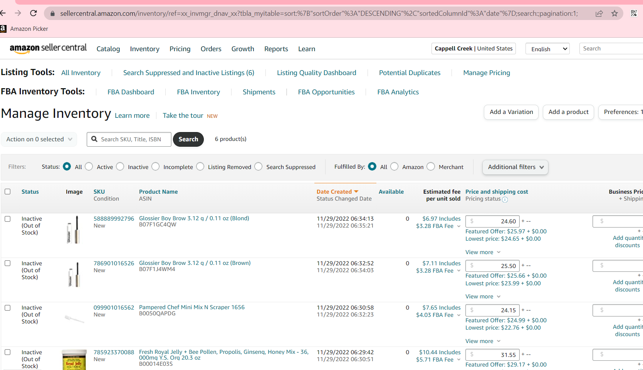This screenshot has height=370, width=643.
Task: Click the Pricing status info icon
Action: 505,199
